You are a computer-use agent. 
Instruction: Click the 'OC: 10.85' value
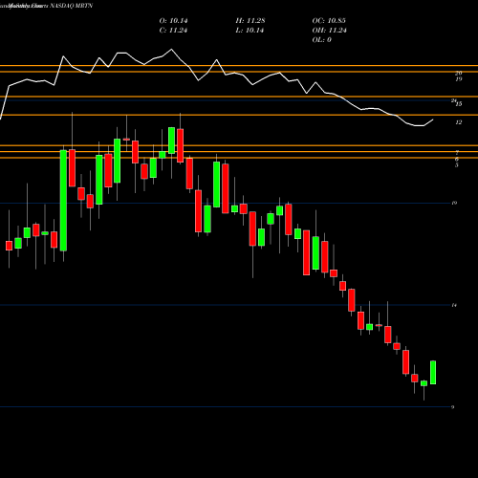329,21
